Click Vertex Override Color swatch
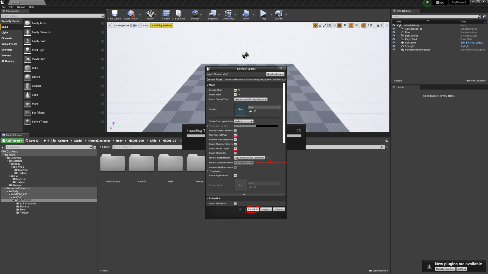Viewport: 488px width, 274px height. click(256, 126)
